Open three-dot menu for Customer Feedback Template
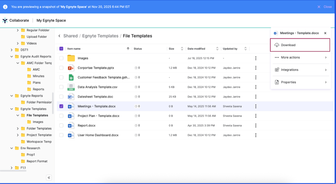The height and width of the screenshot is (184, 336). [x=256, y=77]
